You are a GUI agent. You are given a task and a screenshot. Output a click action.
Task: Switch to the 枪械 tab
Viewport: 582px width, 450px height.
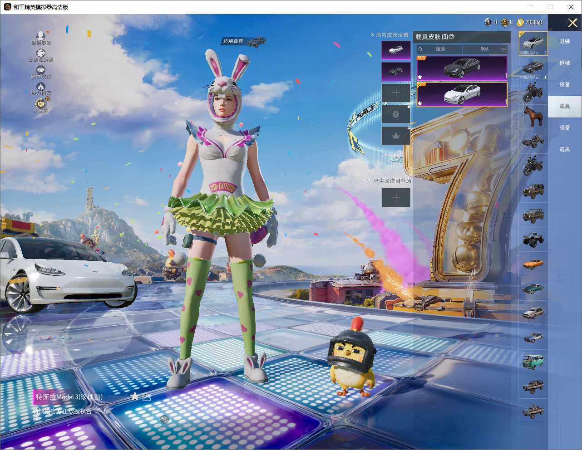click(x=564, y=63)
